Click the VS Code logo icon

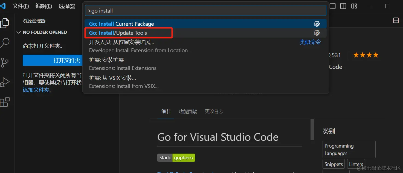point(2,6)
